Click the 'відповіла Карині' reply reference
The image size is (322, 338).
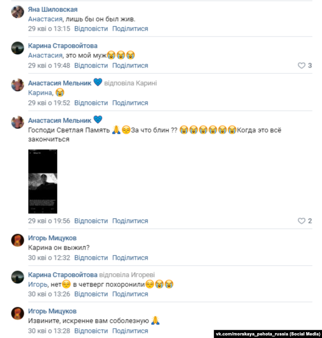131,83
